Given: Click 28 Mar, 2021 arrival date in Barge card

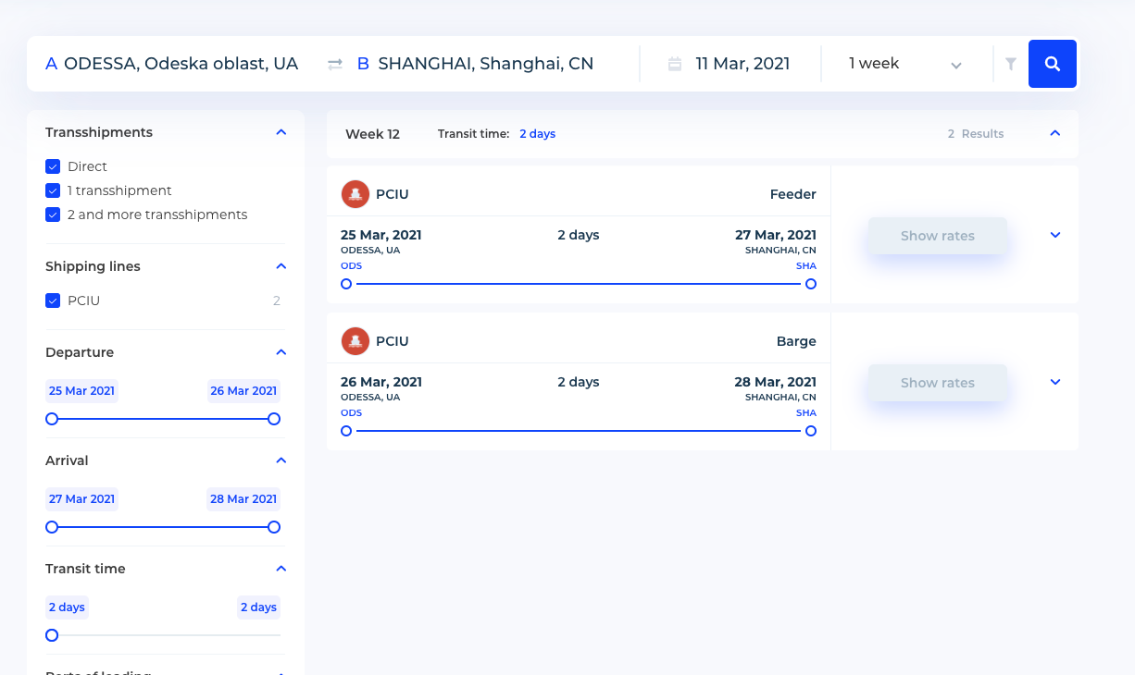Looking at the screenshot, I should coord(776,382).
